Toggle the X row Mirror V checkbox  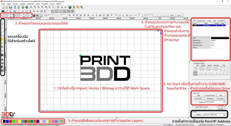(x=225, y=67)
